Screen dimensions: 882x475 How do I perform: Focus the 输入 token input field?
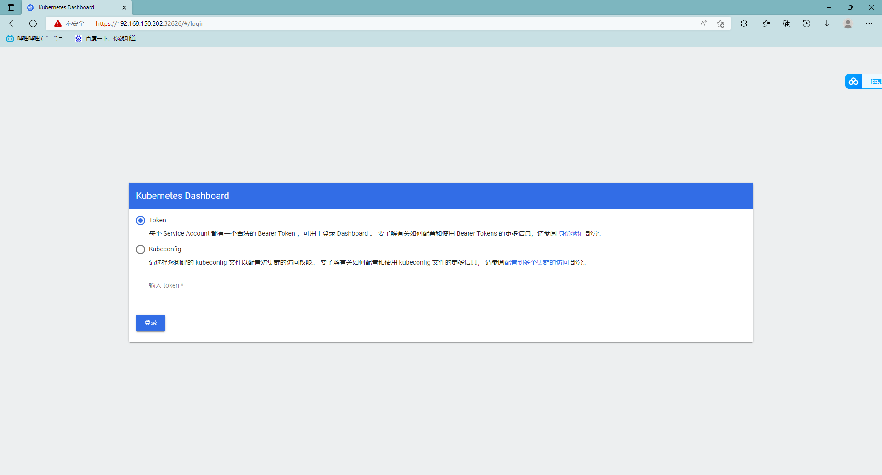[441, 285]
